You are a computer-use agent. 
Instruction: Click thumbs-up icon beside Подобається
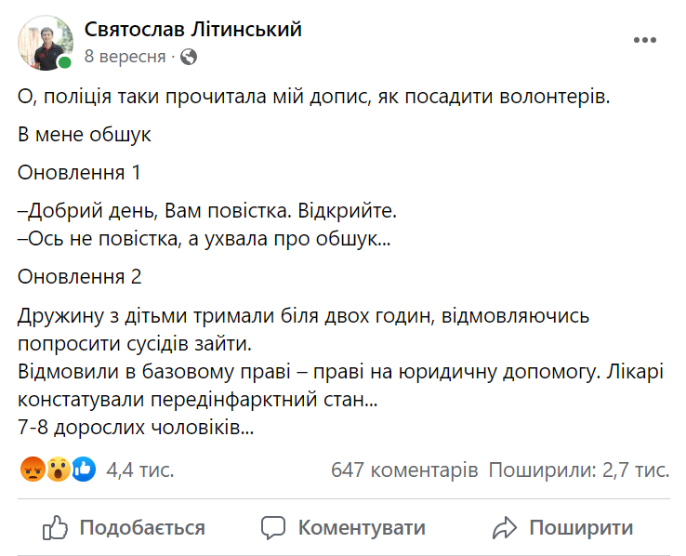56,528
